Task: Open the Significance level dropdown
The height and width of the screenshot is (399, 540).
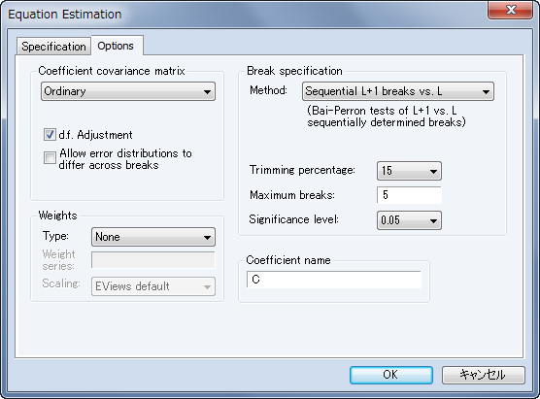Action: (x=409, y=220)
